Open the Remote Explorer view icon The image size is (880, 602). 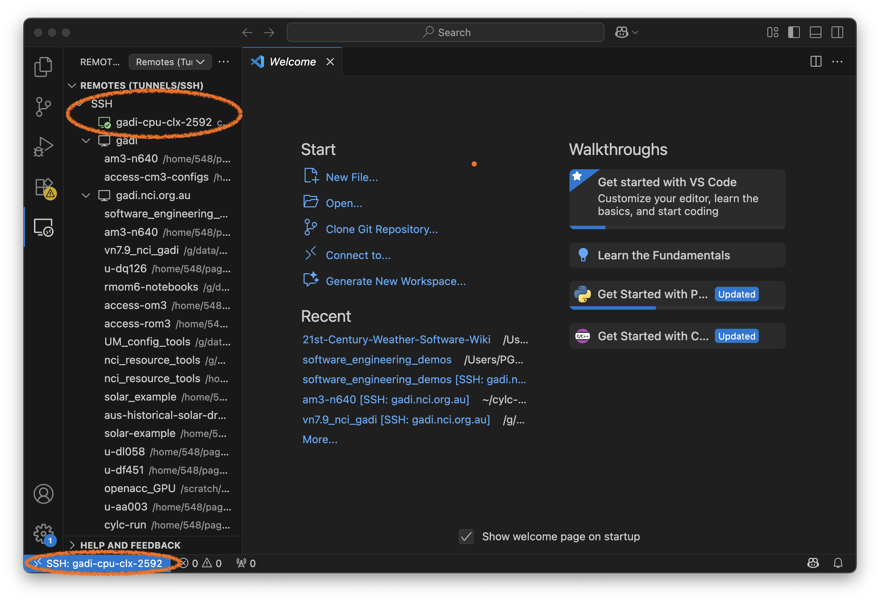click(x=43, y=227)
